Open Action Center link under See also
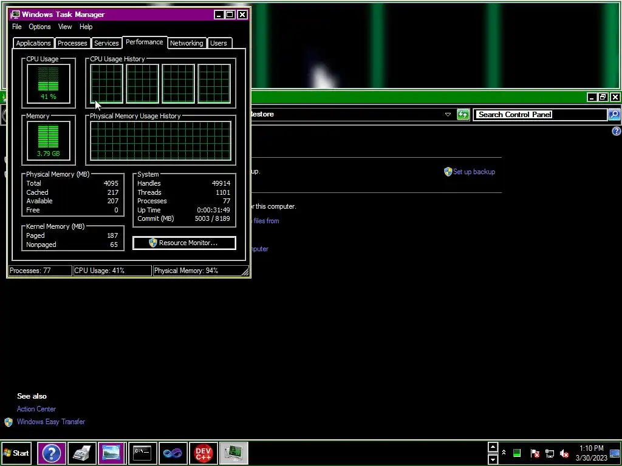622x466 pixels. pos(36,409)
